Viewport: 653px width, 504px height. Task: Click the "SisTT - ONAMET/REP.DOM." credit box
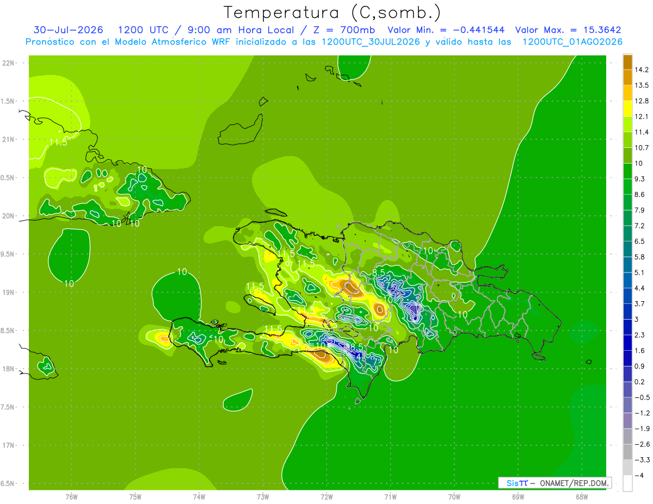pos(555,483)
